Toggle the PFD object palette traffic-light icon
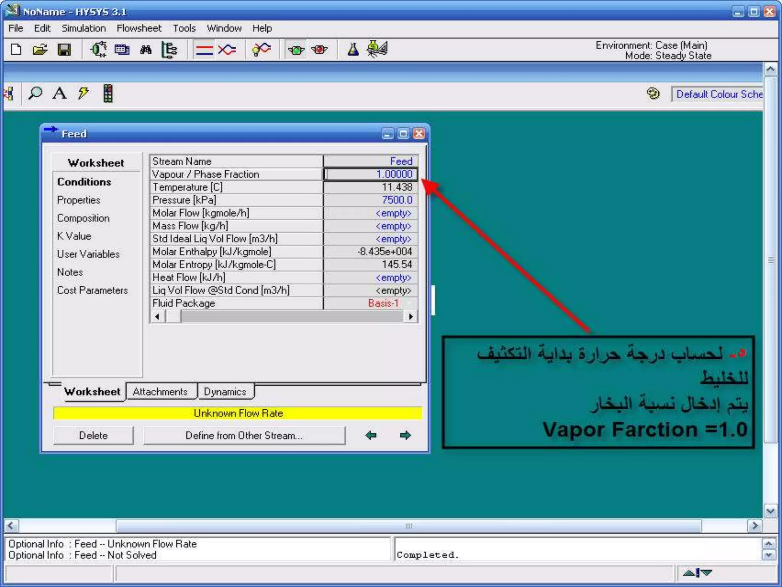This screenshot has height=587, width=782. [108, 93]
